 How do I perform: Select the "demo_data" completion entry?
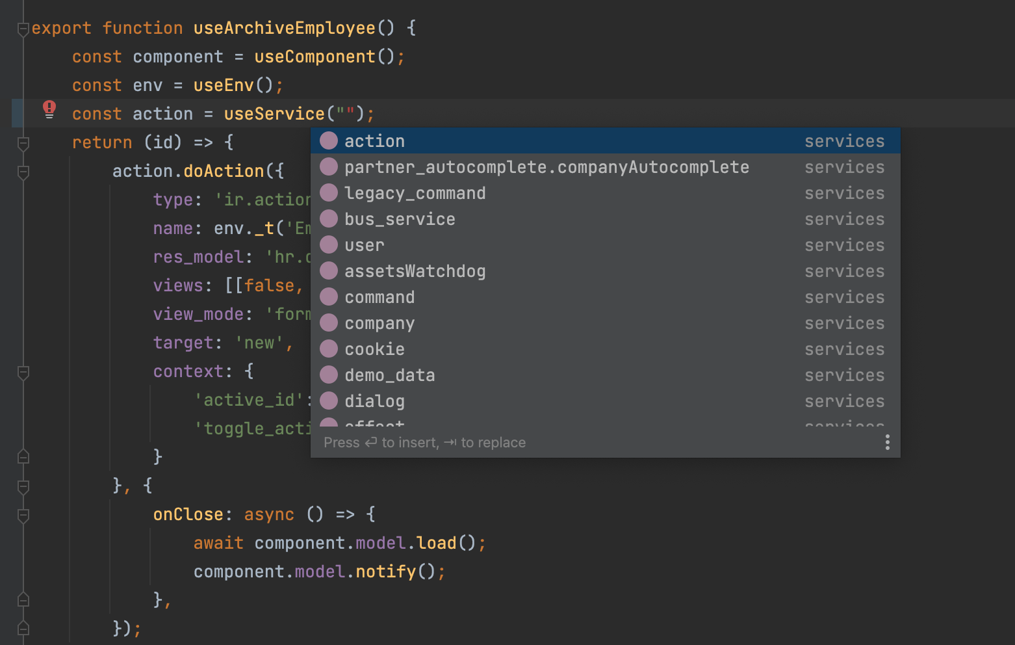click(x=389, y=375)
